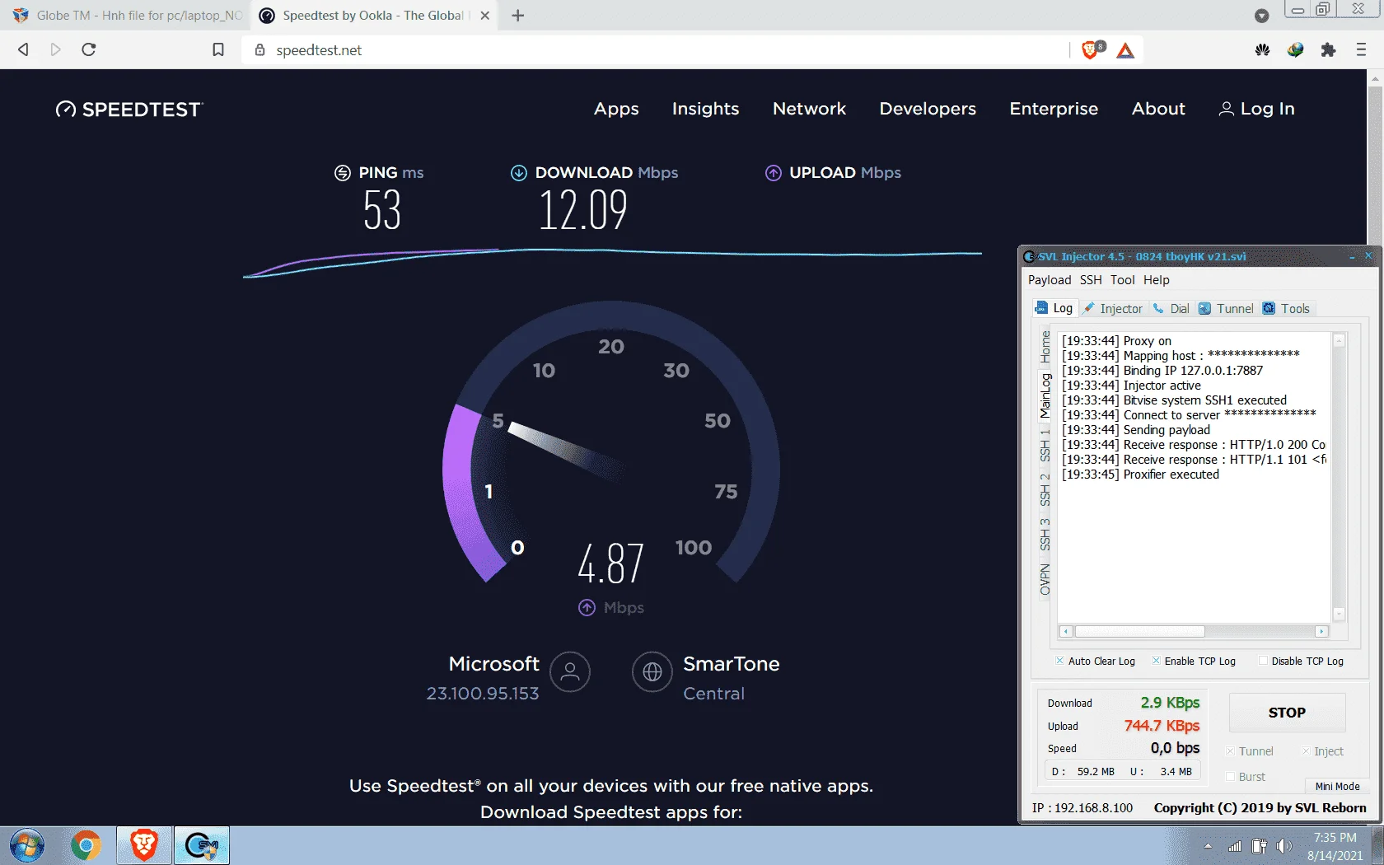Click the upload icon below gauge speed
The height and width of the screenshot is (865, 1384).
click(x=587, y=607)
